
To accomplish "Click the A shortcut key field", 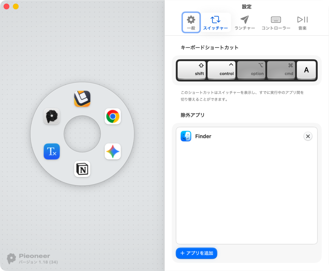I will (x=306, y=70).
